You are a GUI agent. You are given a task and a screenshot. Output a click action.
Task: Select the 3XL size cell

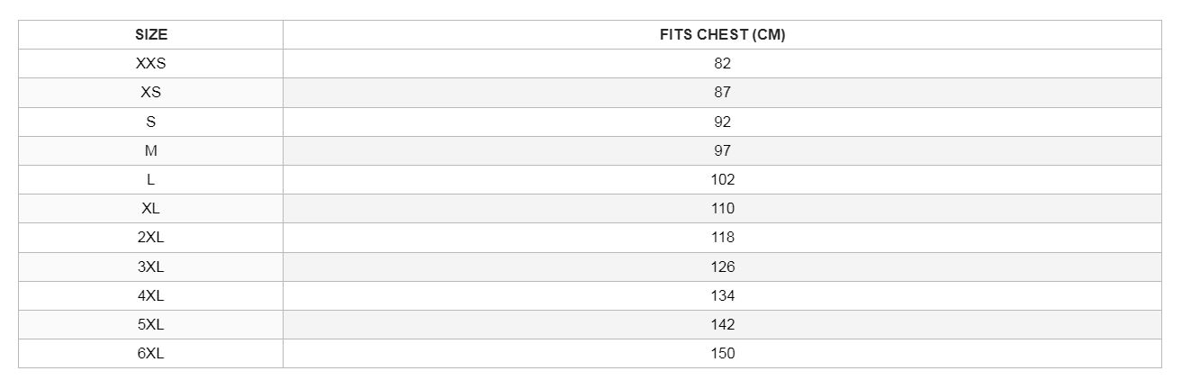tap(150, 267)
